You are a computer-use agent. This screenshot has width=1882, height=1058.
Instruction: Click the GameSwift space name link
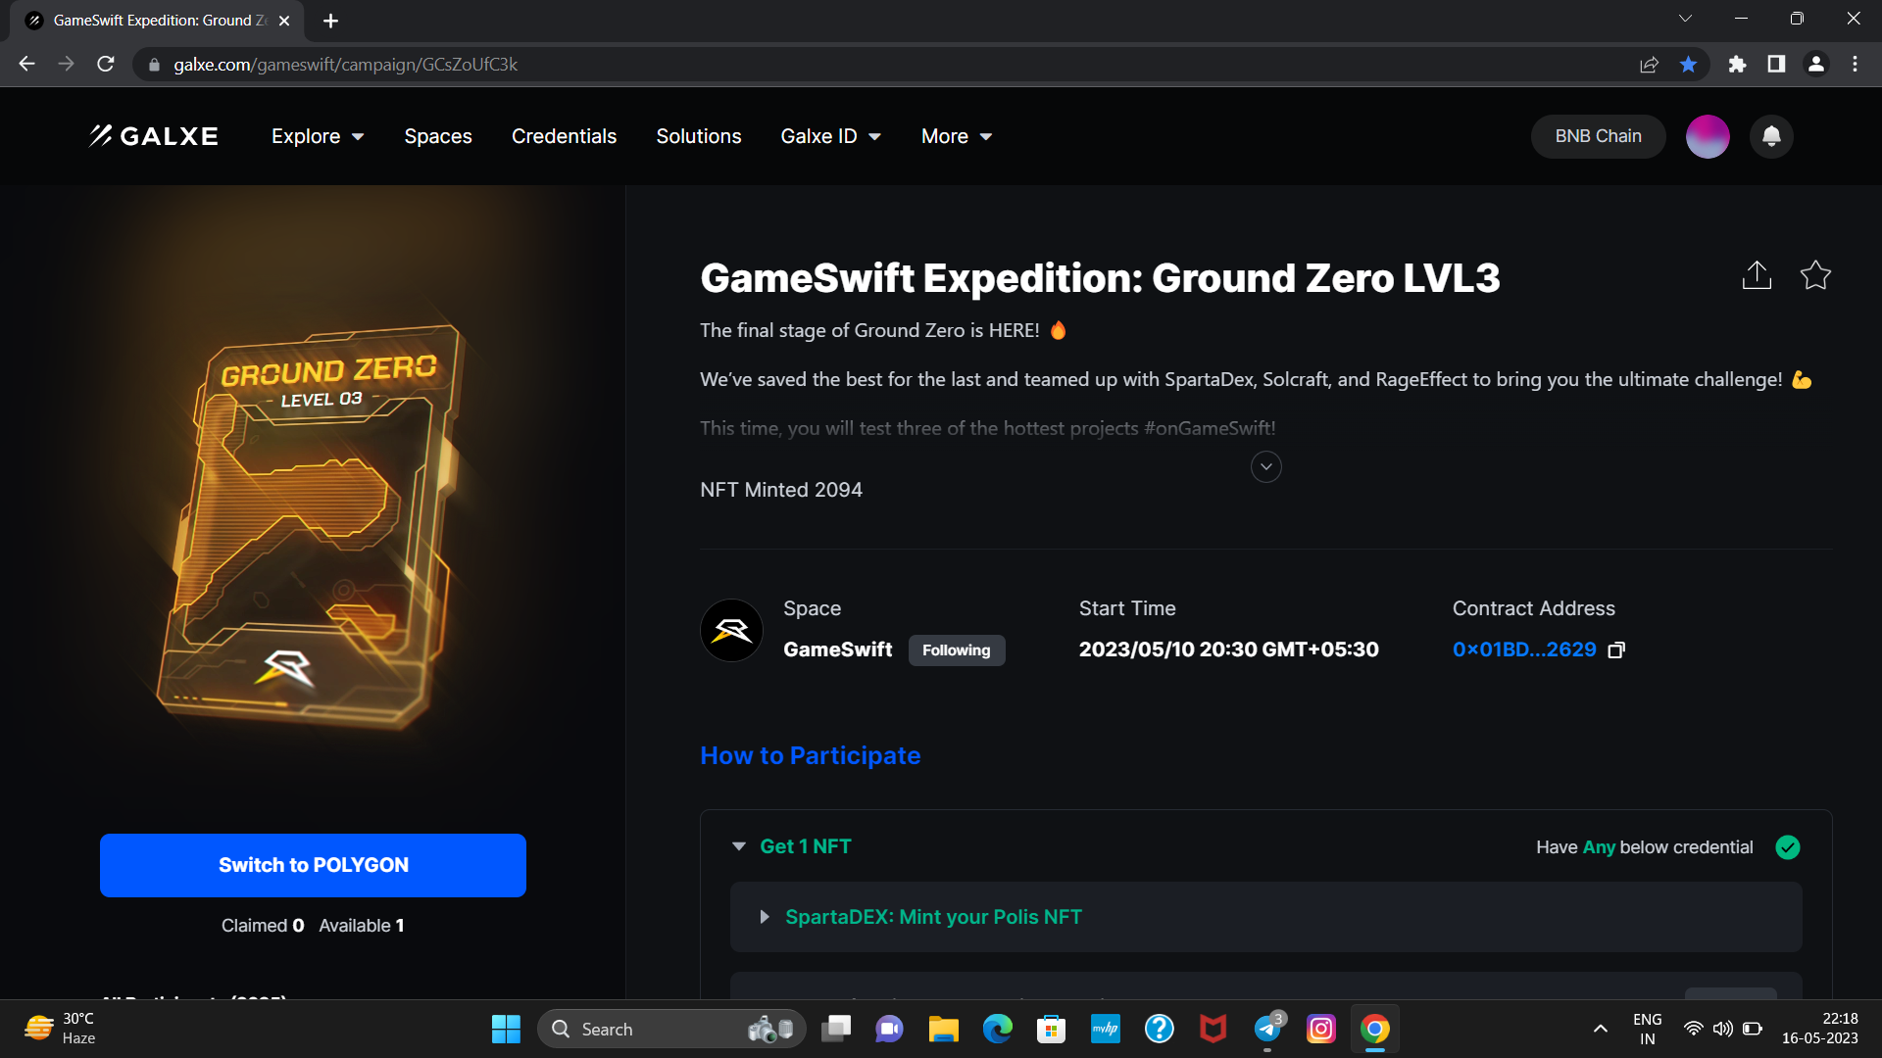(x=838, y=649)
